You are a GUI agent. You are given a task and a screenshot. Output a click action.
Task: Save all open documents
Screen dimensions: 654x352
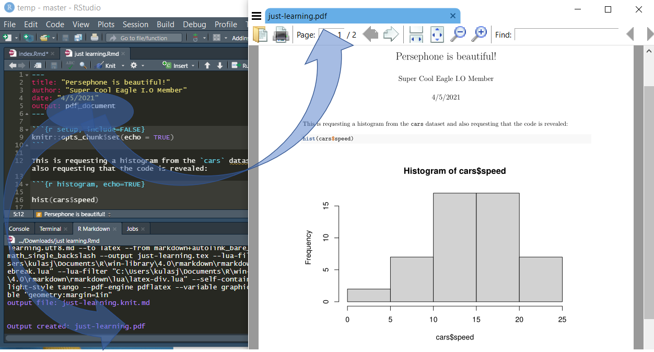click(78, 38)
